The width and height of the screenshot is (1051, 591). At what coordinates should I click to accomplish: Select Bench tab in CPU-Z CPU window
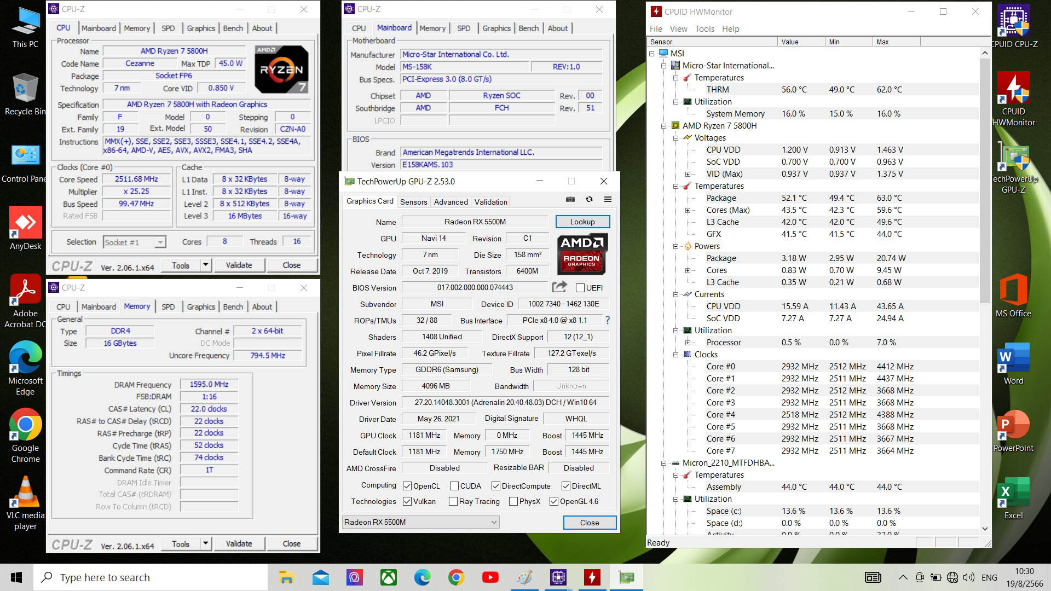pos(233,28)
